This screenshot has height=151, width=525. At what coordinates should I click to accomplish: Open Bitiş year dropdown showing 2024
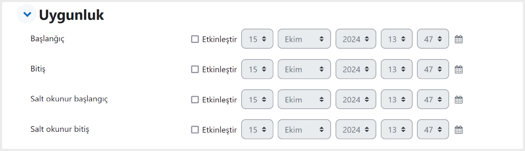pos(356,69)
